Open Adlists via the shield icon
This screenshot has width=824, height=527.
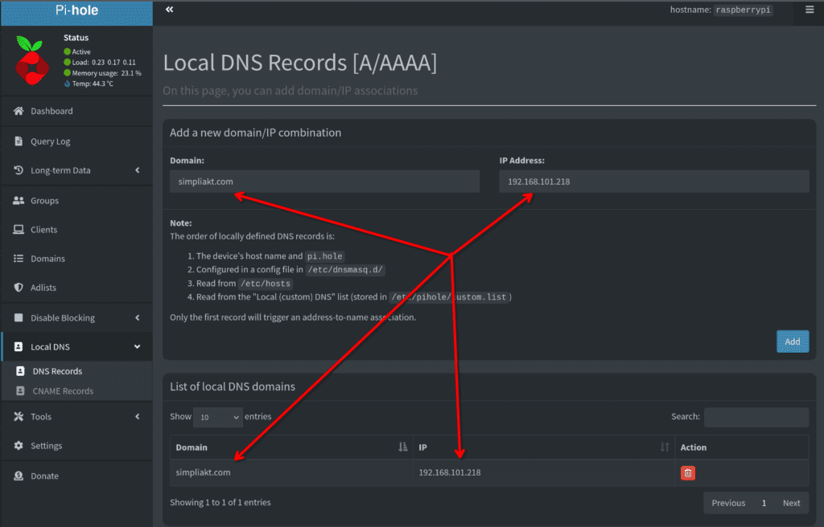coord(19,288)
